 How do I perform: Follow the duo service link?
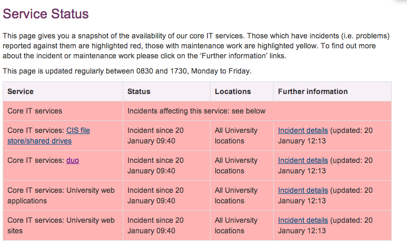point(73,160)
